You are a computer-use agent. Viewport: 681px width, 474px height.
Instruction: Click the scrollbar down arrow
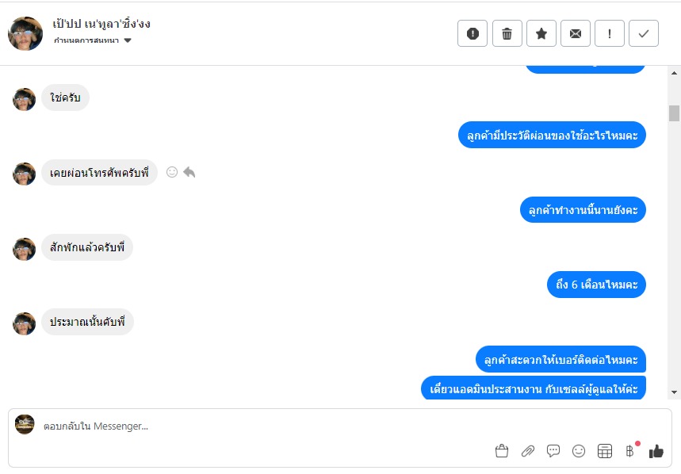(674, 392)
